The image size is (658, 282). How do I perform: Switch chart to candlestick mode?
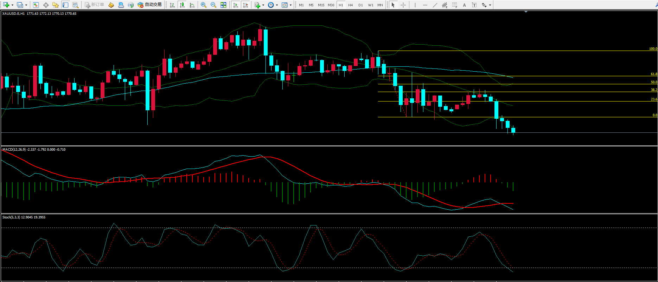pos(182,5)
